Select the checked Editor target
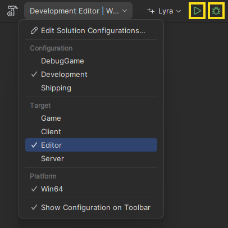Screen dimensions: 228x228 click(91, 145)
